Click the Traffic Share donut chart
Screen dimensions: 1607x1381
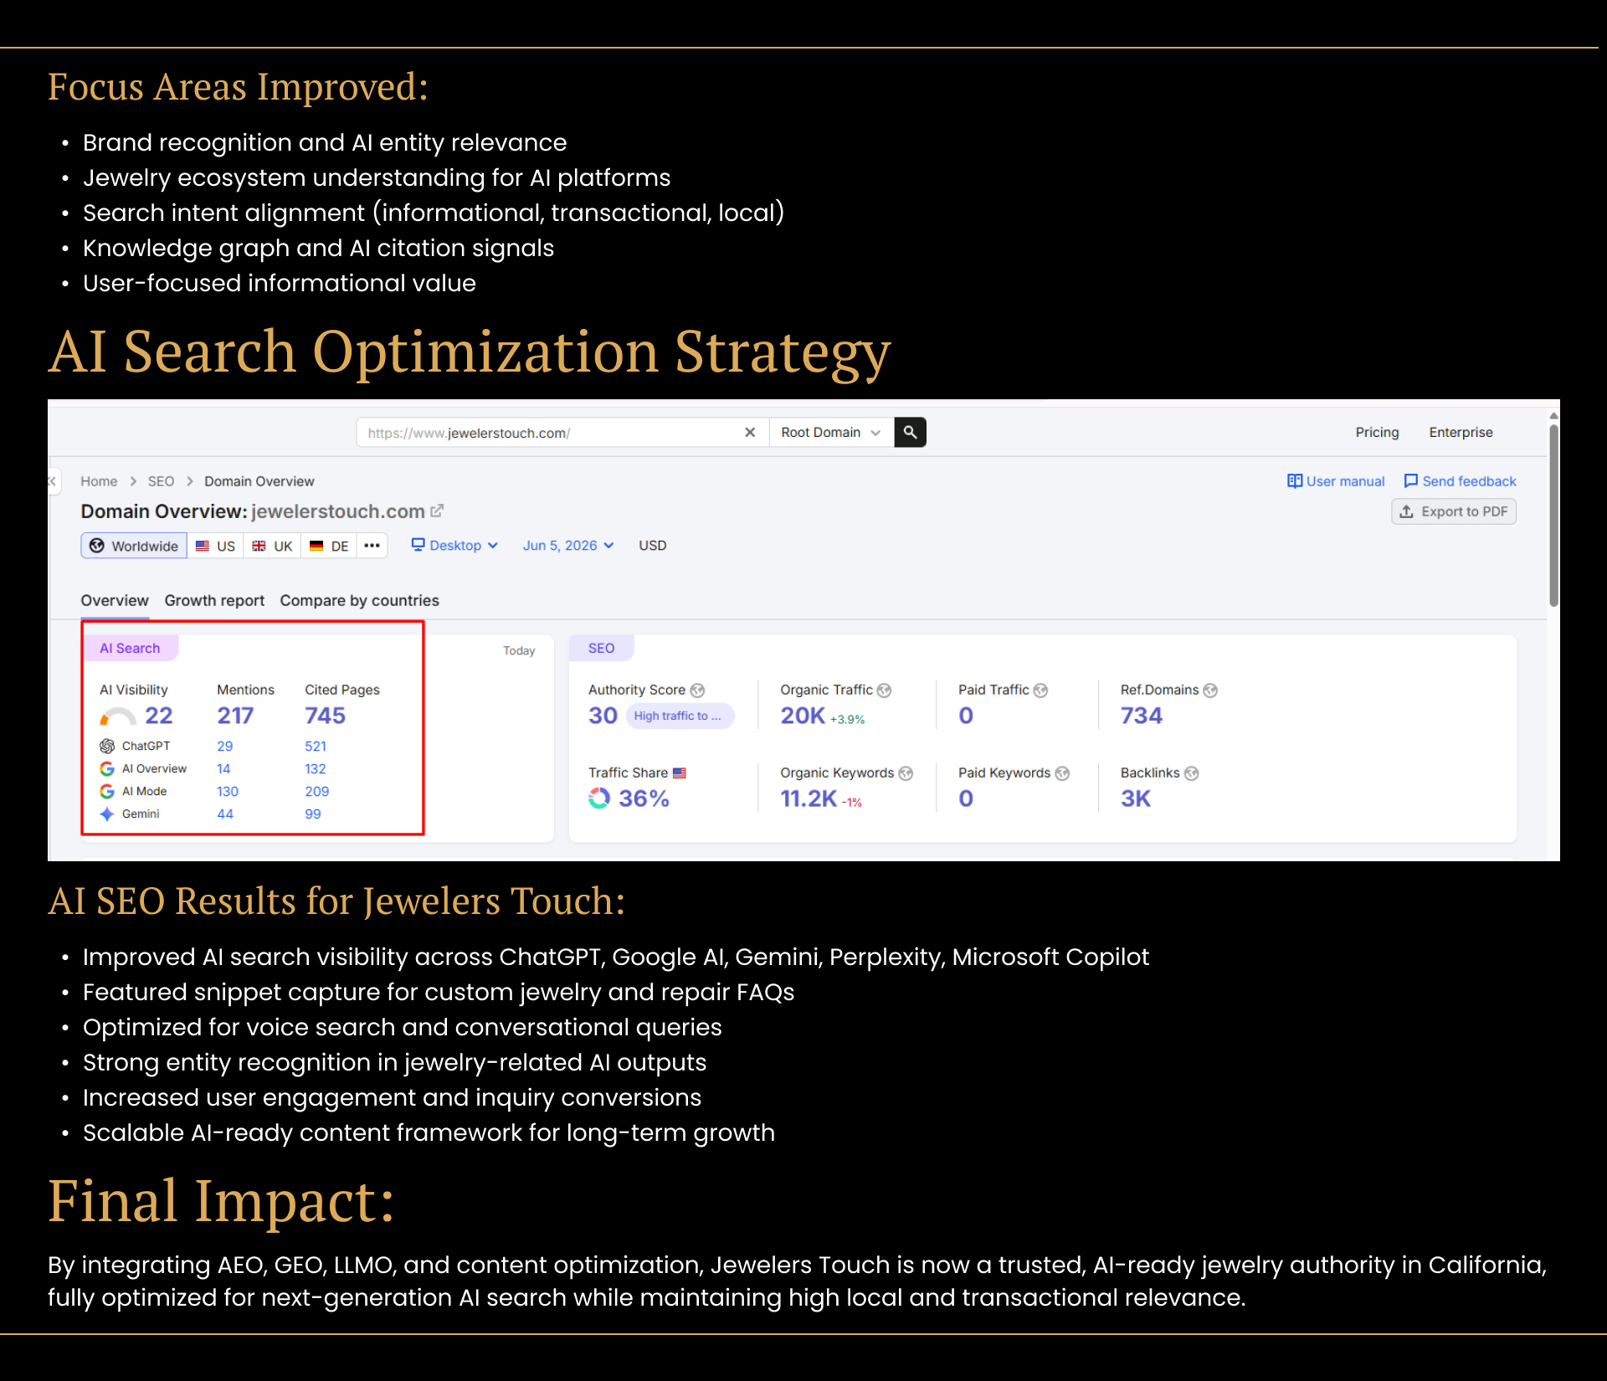(x=599, y=798)
